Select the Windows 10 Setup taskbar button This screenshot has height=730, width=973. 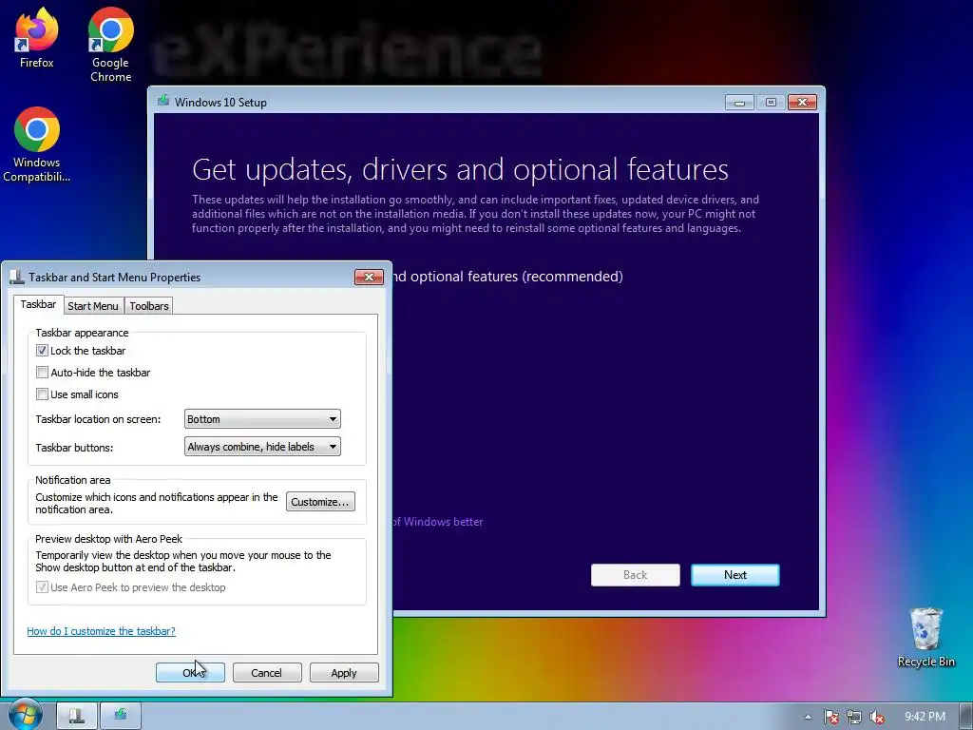pos(121,716)
